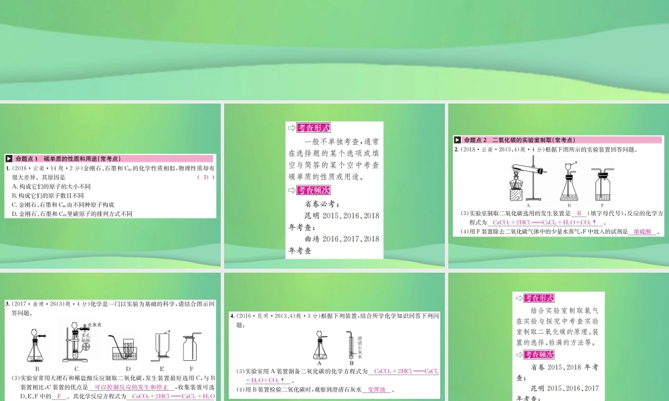Screen dimensions: 669x401
Task: Click the pink answer 变浑浊
Action: tap(376, 390)
